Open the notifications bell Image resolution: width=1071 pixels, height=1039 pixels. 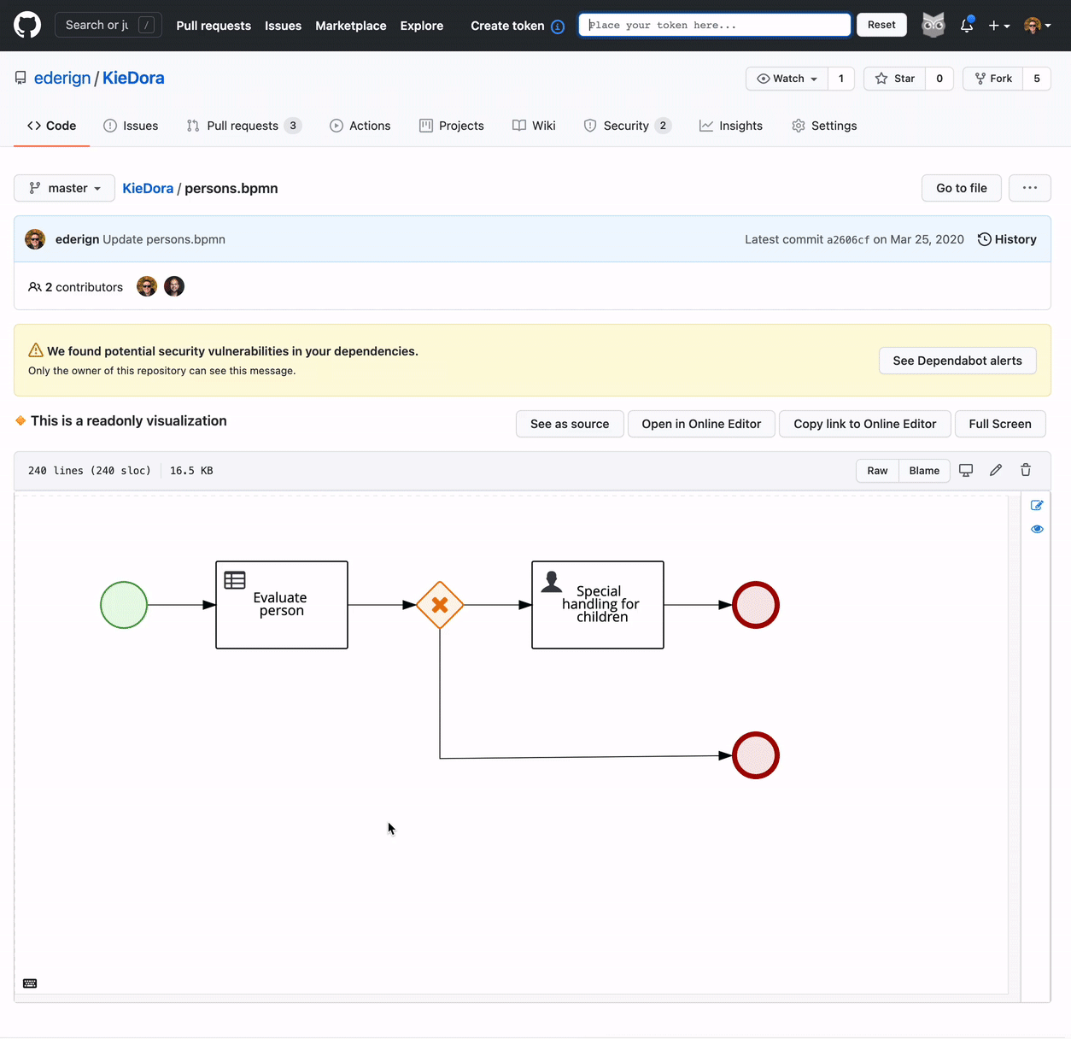click(967, 26)
